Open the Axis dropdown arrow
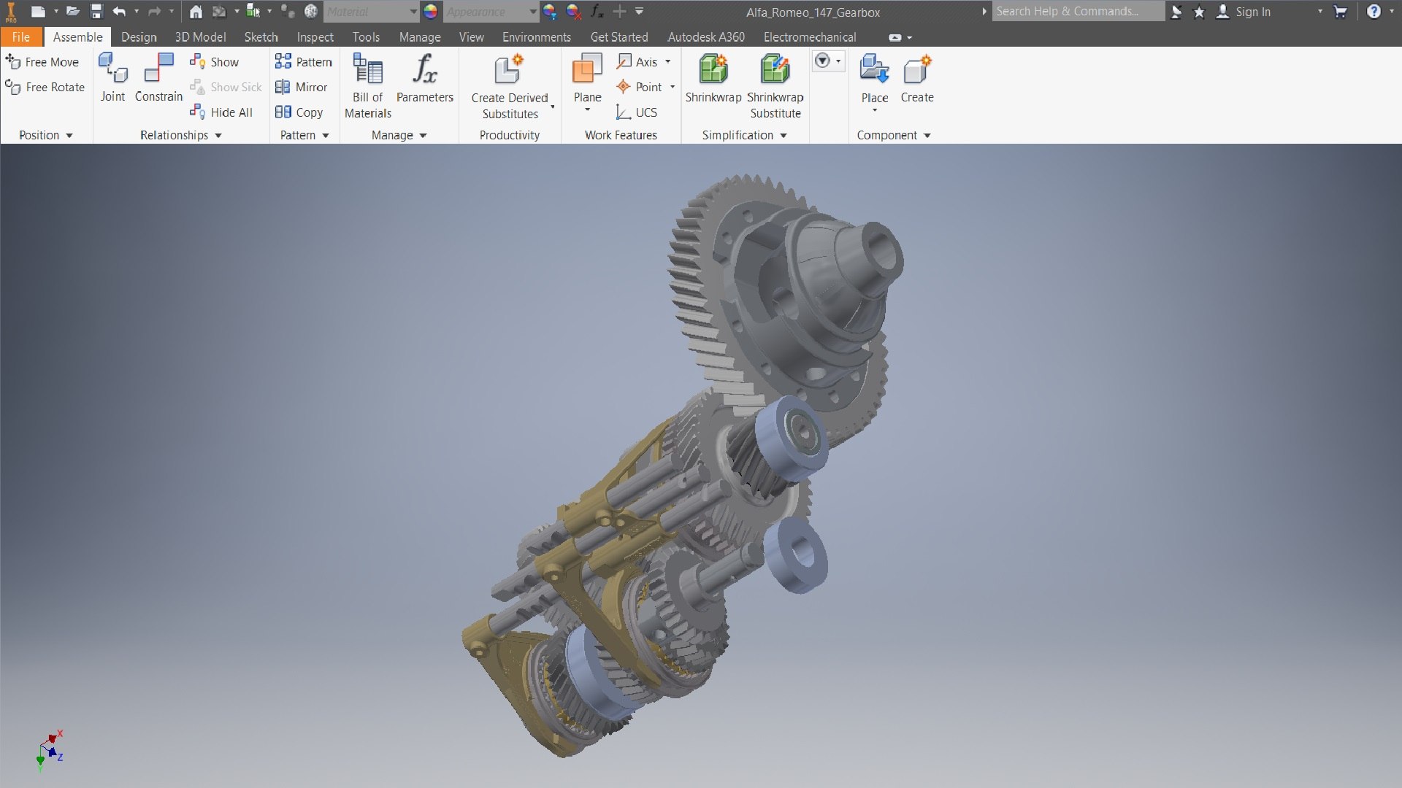1402x788 pixels. pyautogui.click(x=668, y=62)
